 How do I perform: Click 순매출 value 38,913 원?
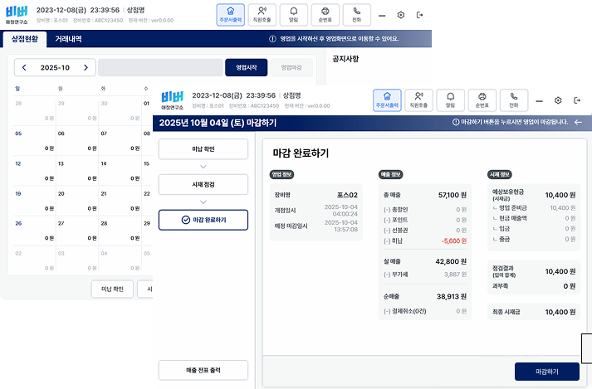[x=452, y=297]
